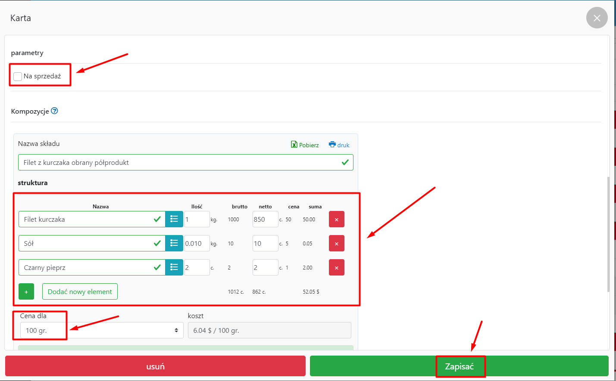
Task: Focus the Sól quantity field 0.010
Action: [x=197, y=243]
